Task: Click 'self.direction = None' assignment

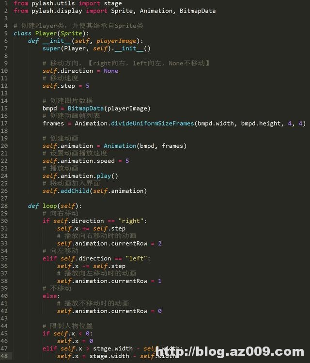Action: [x=80, y=71]
